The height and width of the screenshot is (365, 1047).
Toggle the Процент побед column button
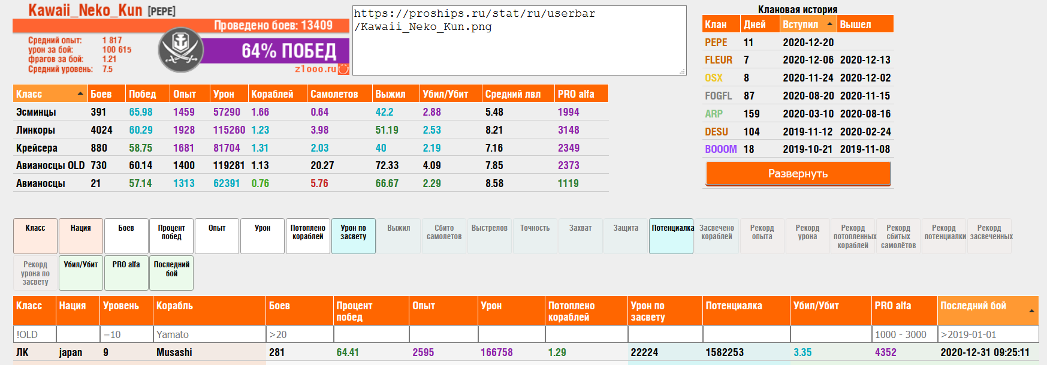click(171, 236)
